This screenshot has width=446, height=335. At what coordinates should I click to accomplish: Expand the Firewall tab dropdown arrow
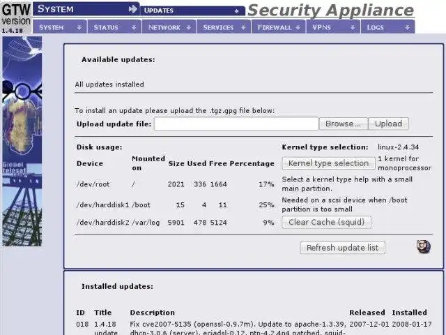pos(298,27)
